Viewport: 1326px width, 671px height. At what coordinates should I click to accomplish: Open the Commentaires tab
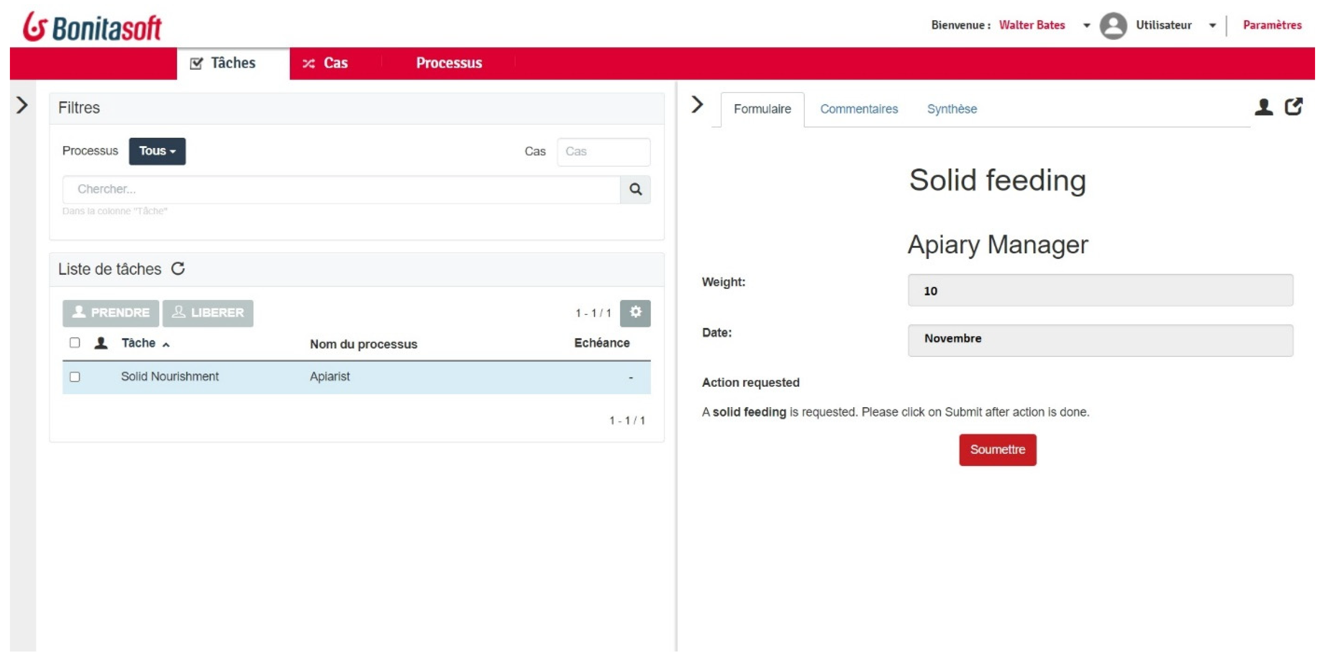click(859, 109)
